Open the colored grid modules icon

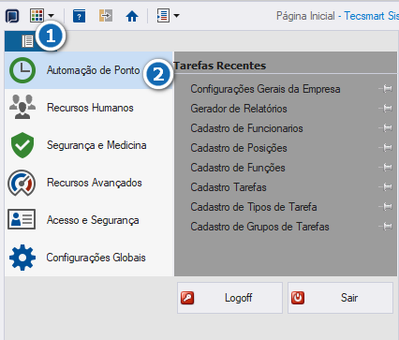(37, 16)
